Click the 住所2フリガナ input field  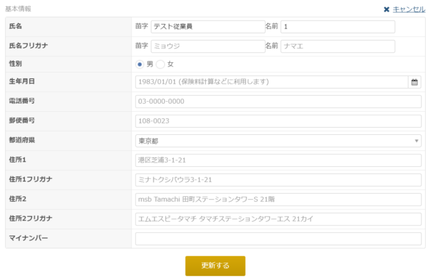point(278,219)
